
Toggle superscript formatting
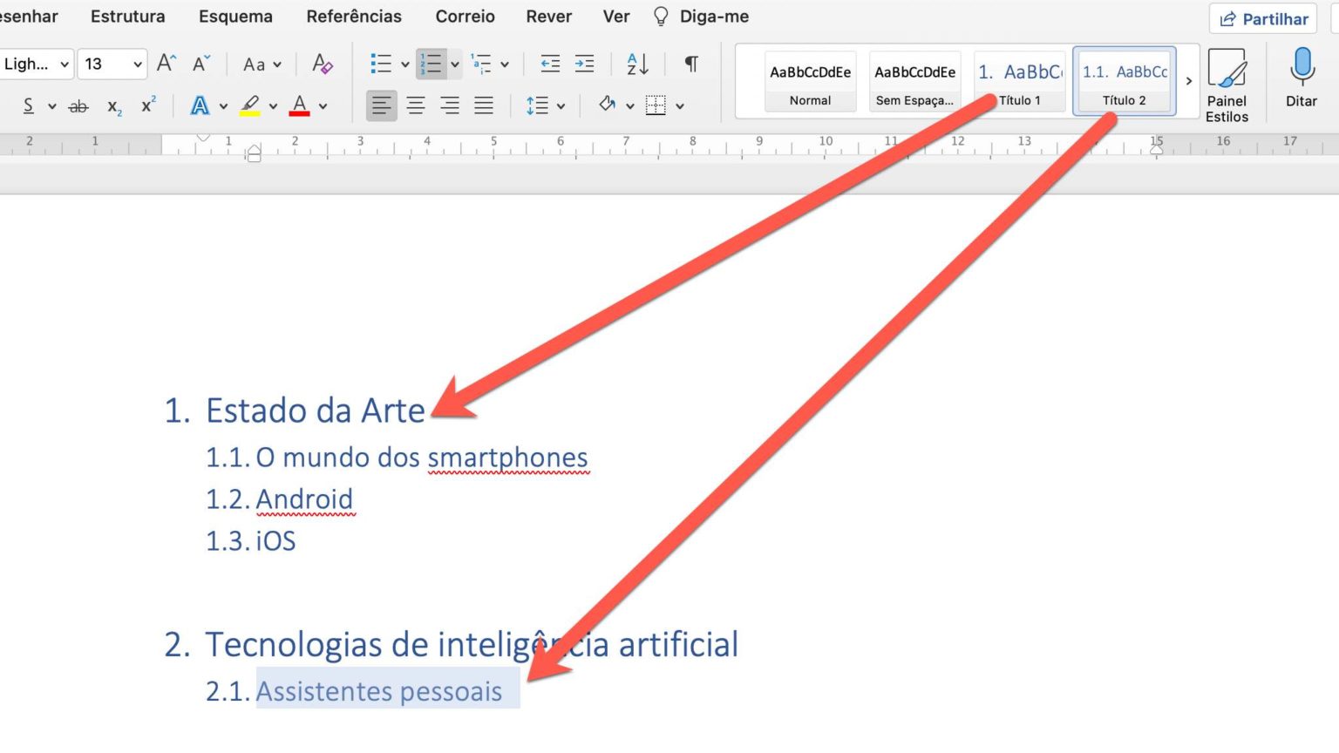(x=149, y=105)
